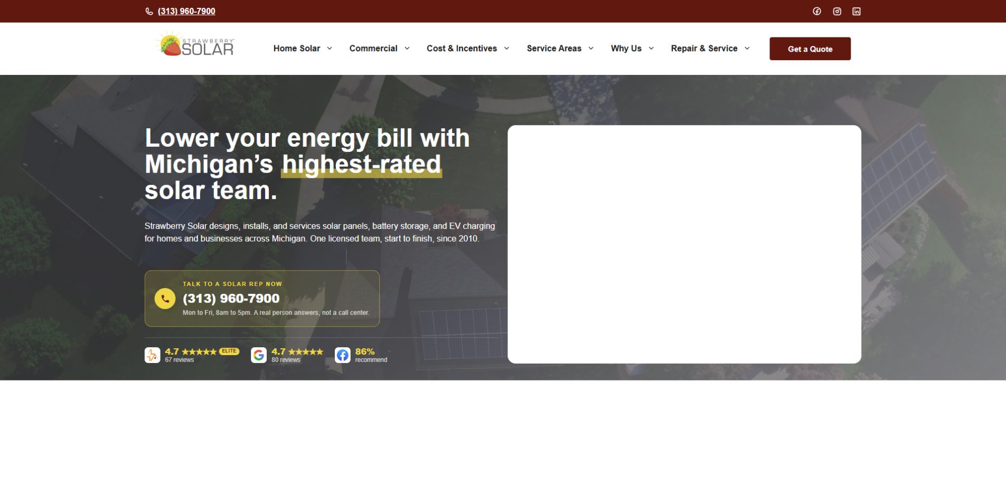Image resolution: width=1006 pixels, height=495 pixels.
Task: Open the Why Us menu item
Action: (x=626, y=48)
